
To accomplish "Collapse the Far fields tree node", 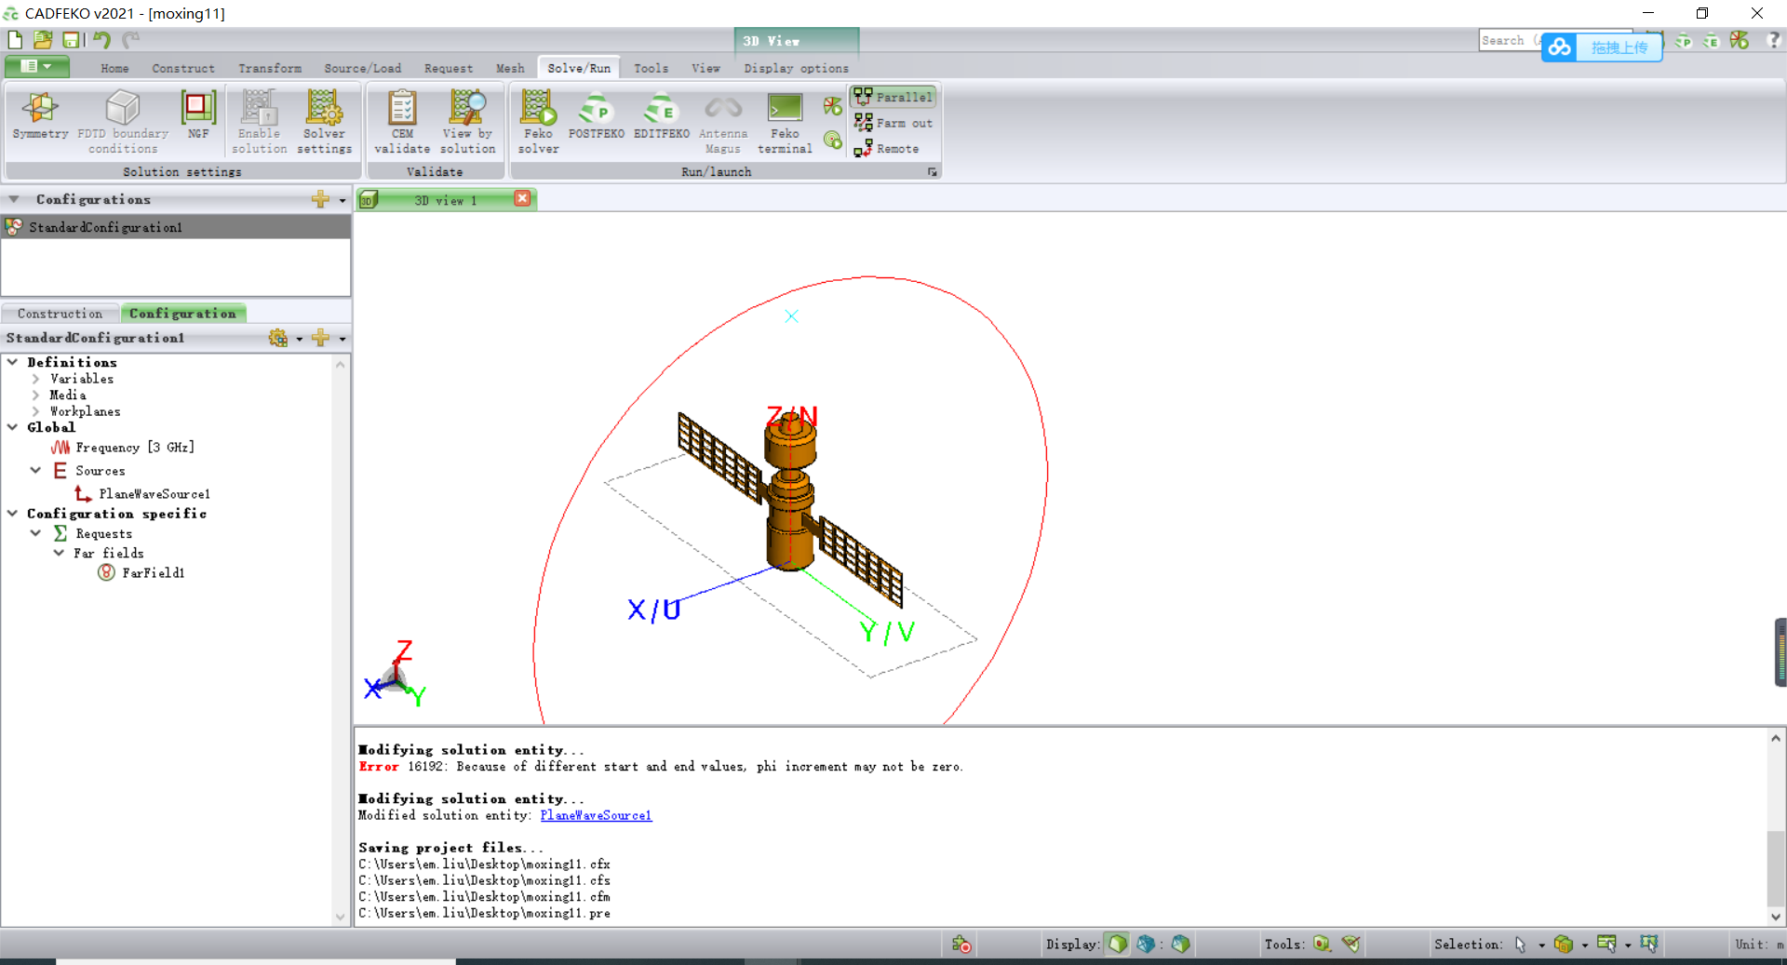I will [59, 553].
